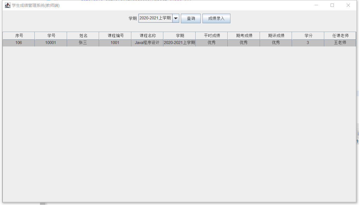Select the credit cell showing 3
The height and width of the screenshot is (205, 359).
(308, 43)
